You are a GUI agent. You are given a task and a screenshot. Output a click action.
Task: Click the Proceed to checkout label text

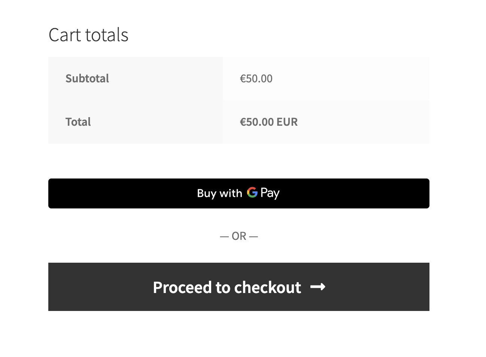pos(227,287)
